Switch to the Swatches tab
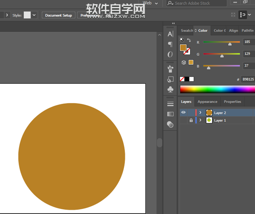This screenshot has width=255, height=214. (x=187, y=31)
